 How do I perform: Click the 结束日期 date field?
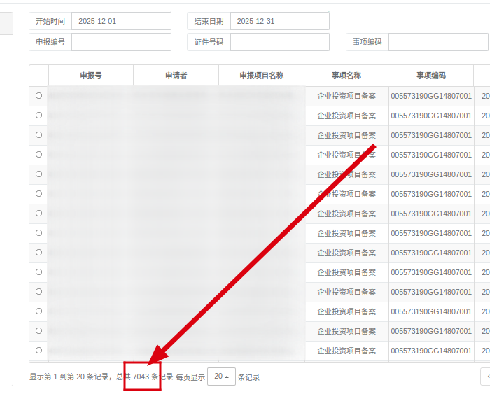[x=279, y=21]
